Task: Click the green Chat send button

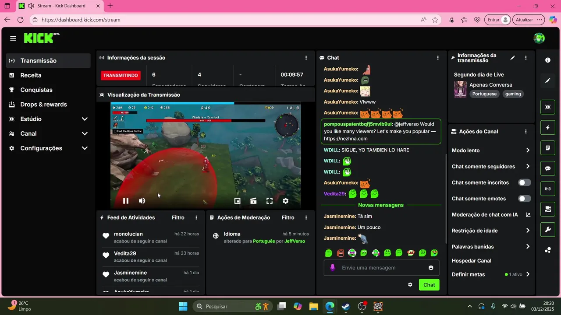Action: tap(429, 285)
